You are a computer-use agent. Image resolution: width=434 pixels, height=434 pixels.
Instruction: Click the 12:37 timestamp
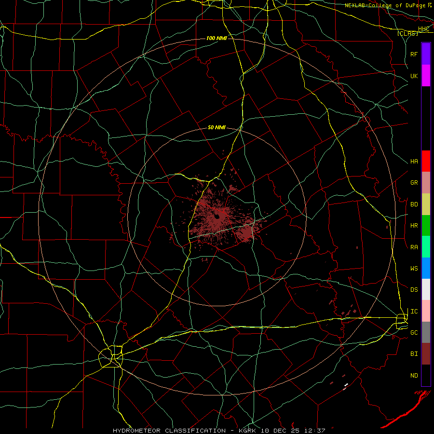(x=315, y=431)
